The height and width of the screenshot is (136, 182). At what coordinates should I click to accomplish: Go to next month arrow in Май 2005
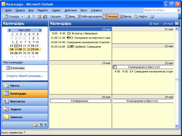point(40,30)
